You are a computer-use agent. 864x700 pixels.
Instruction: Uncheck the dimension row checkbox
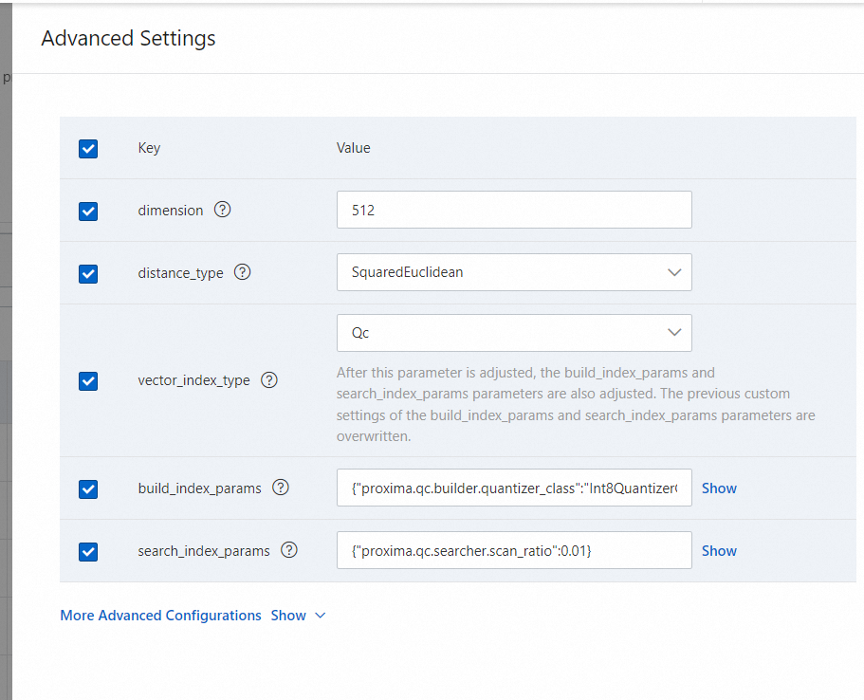coord(88,211)
